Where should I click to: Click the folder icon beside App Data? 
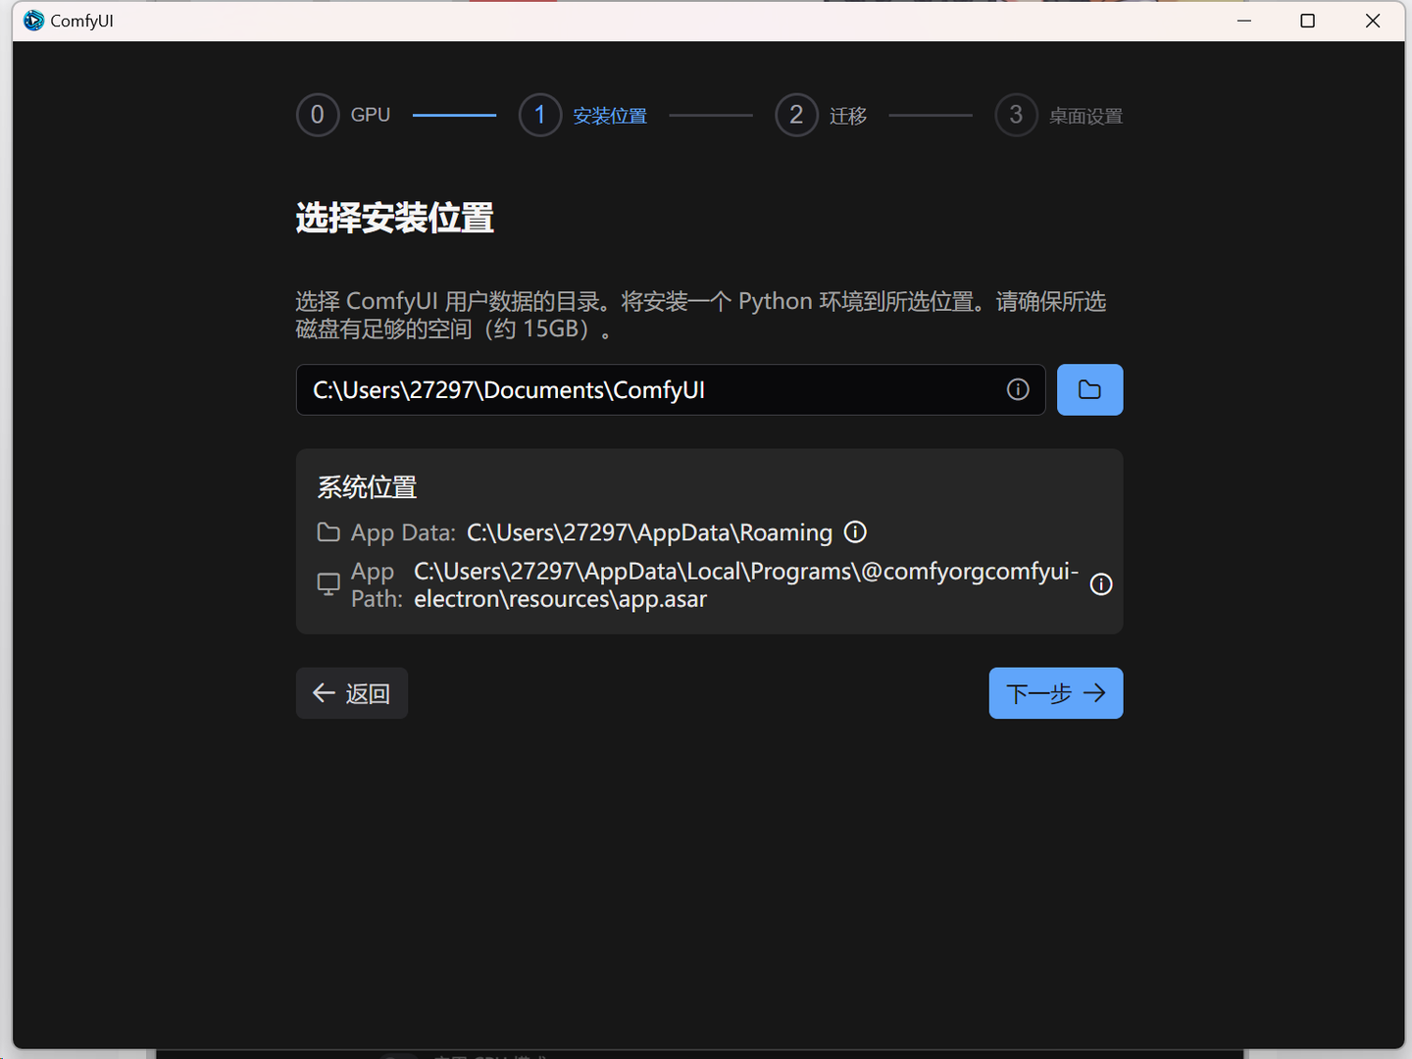pyautogui.click(x=328, y=532)
